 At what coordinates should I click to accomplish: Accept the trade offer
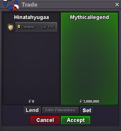tap(76, 120)
